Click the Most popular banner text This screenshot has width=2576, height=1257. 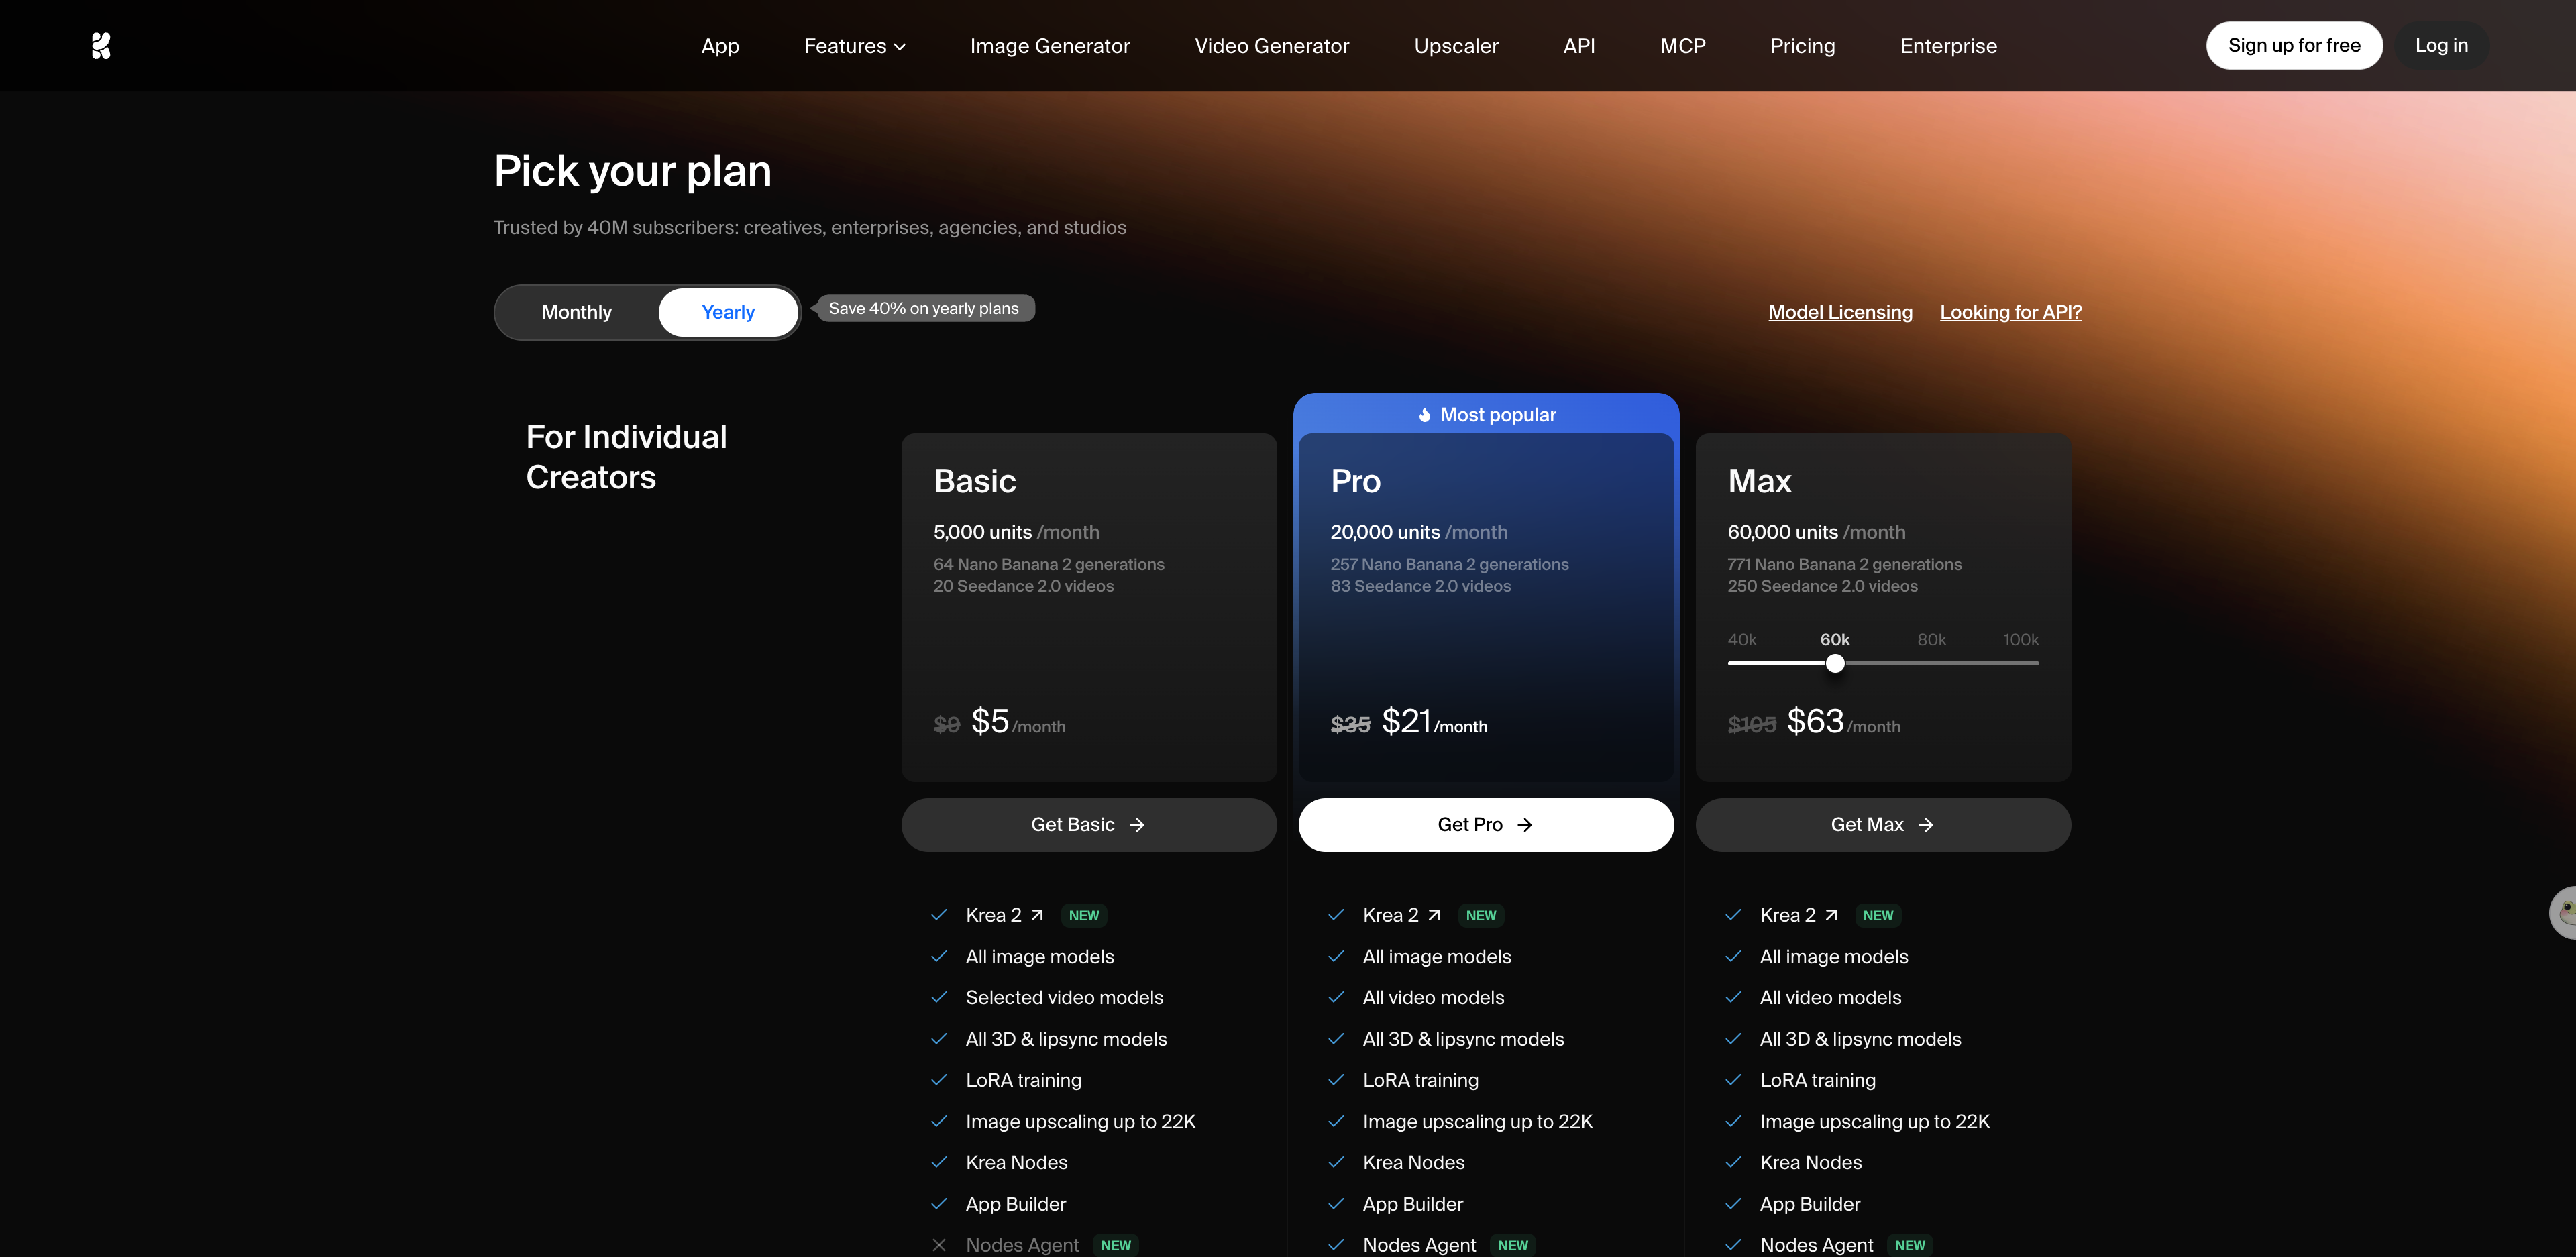(x=1498, y=415)
